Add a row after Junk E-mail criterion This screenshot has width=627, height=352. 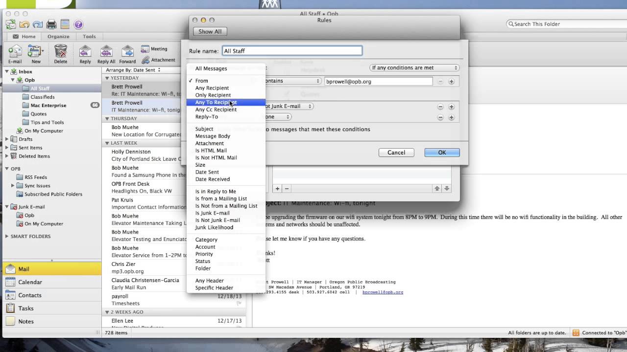(x=451, y=107)
